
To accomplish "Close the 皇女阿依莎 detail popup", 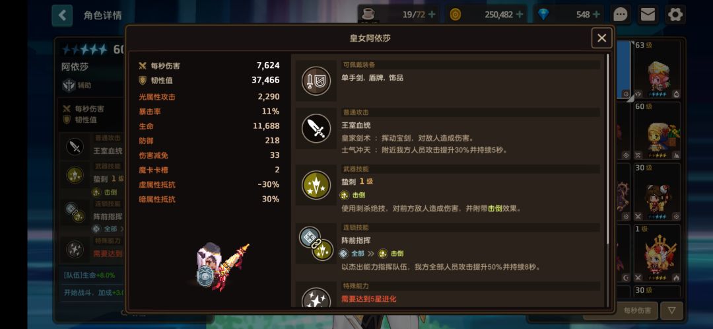I will point(601,38).
